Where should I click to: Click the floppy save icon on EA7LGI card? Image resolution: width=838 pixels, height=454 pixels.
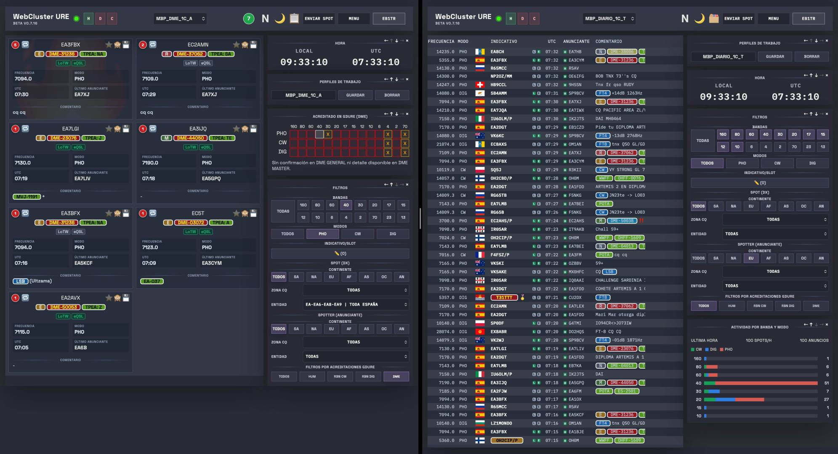coord(126,129)
